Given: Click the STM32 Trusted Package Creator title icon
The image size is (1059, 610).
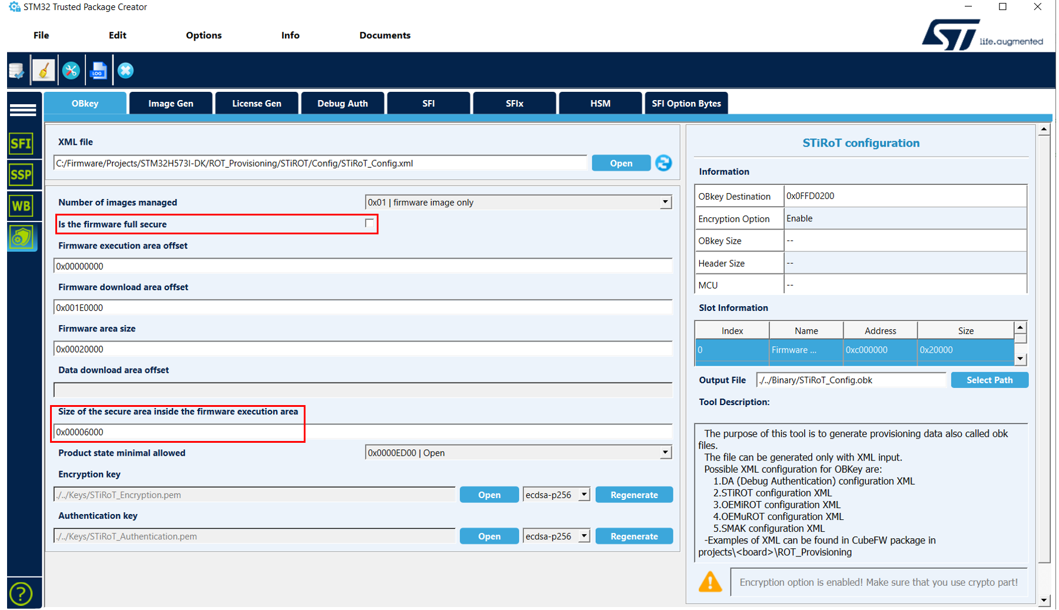Looking at the screenshot, I should click(x=14, y=7).
